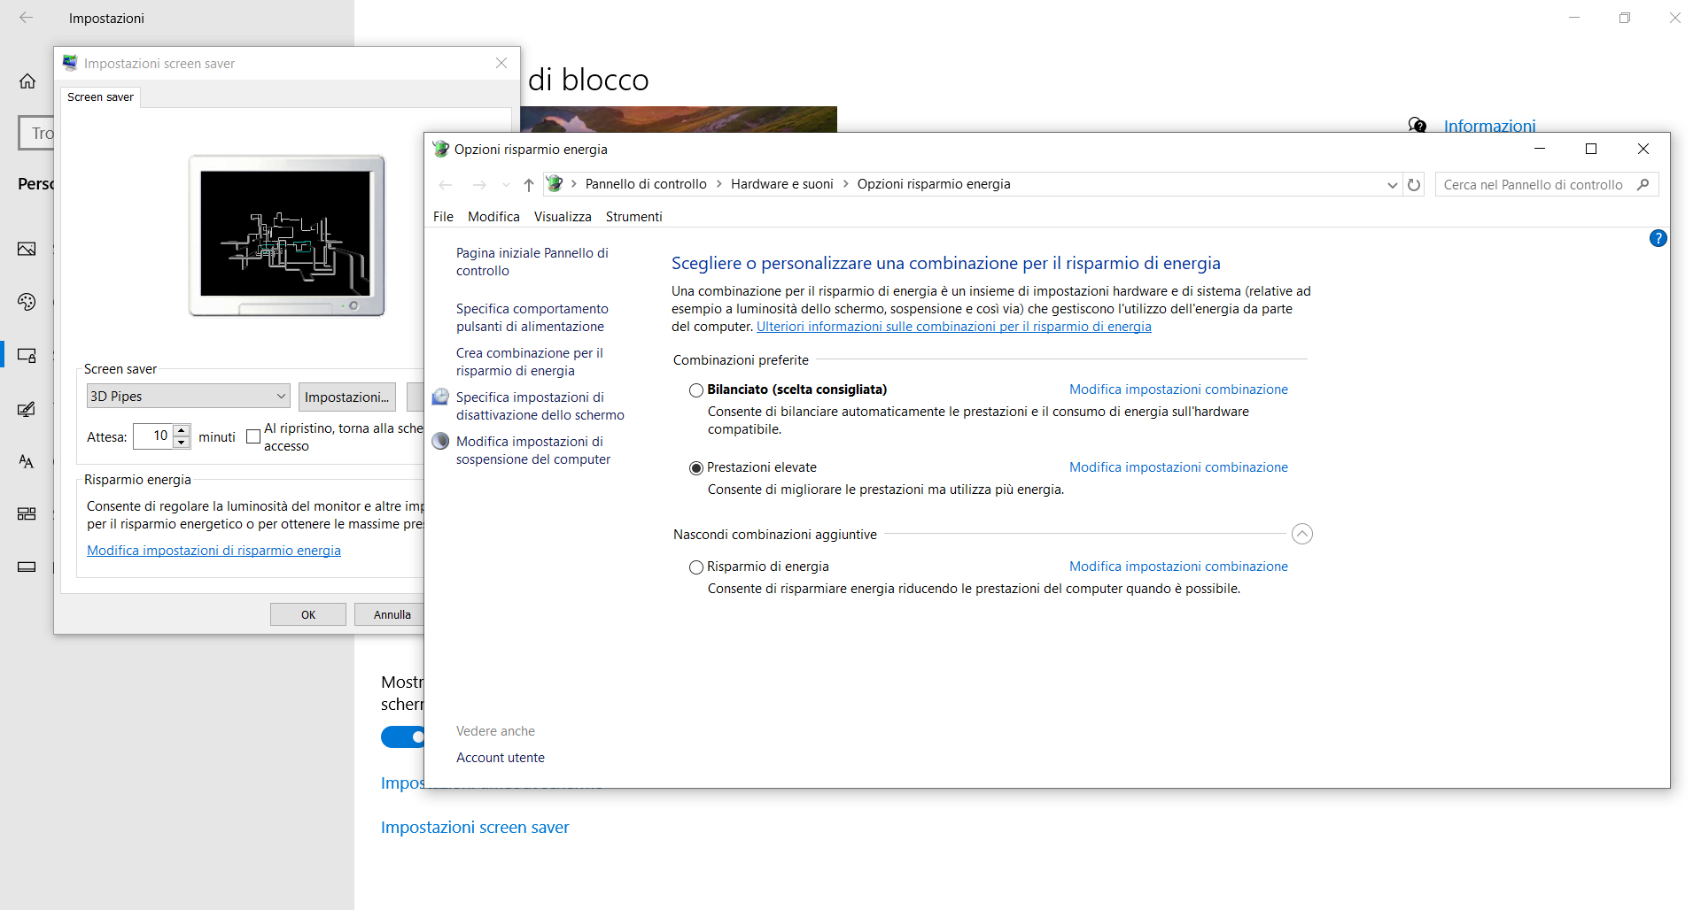Image resolution: width=1701 pixels, height=910 pixels.
Task: Open Colors palette icon in Settings sidebar
Action: coord(27,302)
